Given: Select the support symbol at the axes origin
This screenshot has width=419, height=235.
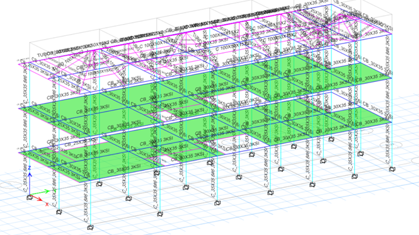Looking at the screenshot, I should 30,198.
